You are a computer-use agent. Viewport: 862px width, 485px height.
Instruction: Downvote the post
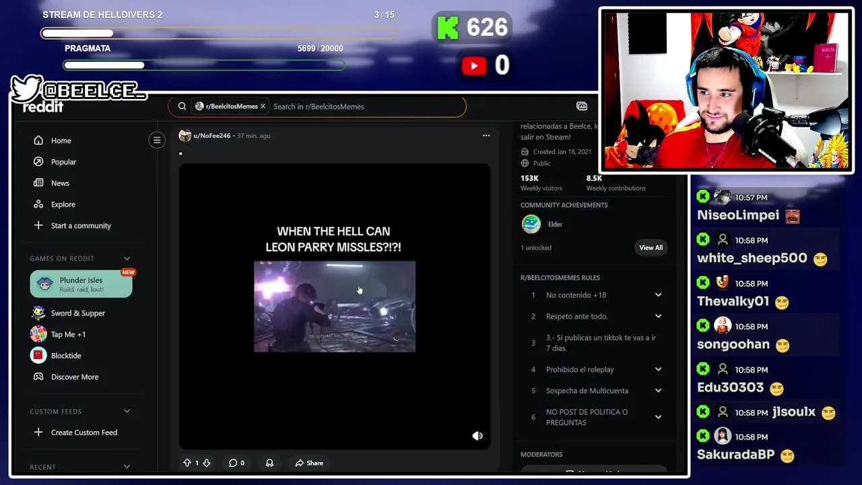point(207,463)
